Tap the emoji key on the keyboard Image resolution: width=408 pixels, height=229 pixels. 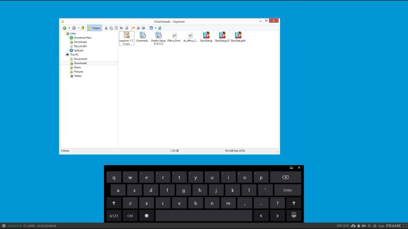click(x=147, y=216)
